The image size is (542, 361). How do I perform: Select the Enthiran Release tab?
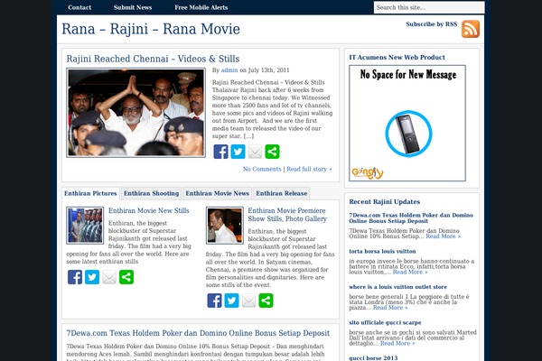coord(282,193)
